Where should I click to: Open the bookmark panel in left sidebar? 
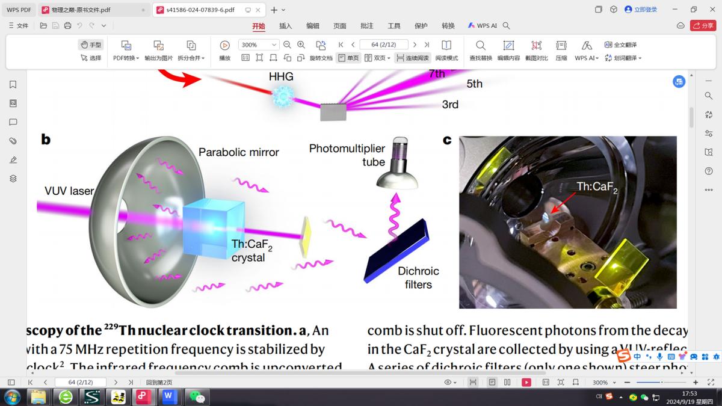(13, 85)
